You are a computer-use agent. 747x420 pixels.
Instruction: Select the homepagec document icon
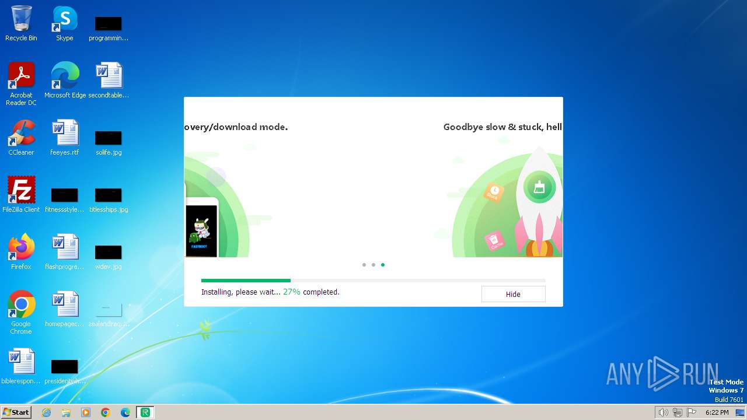coord(65,309)
